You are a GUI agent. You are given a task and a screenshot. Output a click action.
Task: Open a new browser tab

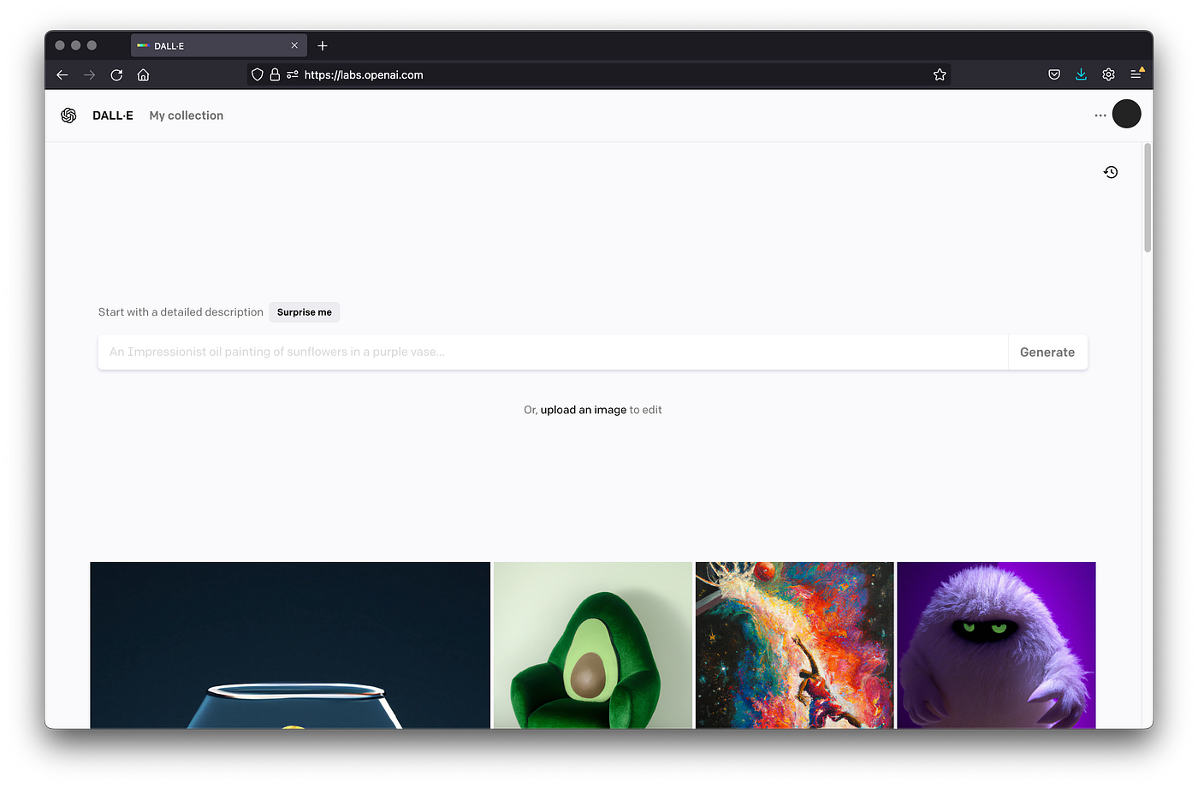tap(323, 45)
